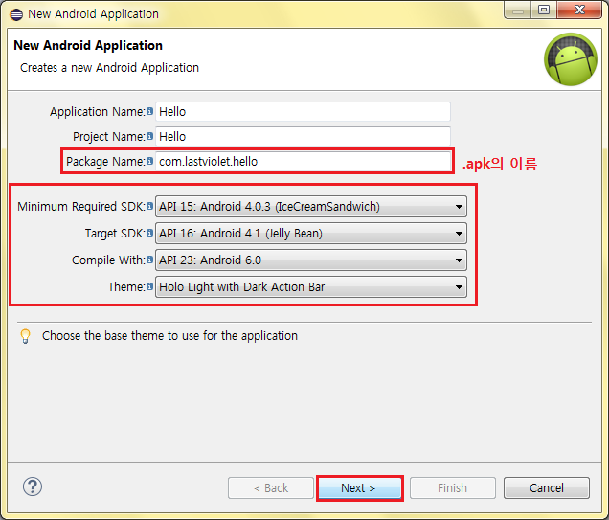Click the info icon beside Theme

[150, 286]
